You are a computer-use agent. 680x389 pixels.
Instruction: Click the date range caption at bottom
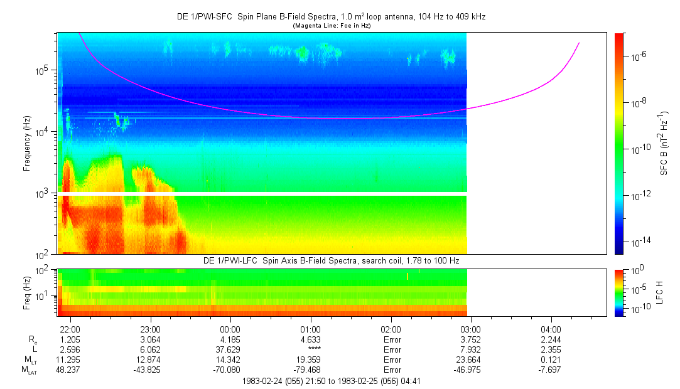(x=331, y=381)
